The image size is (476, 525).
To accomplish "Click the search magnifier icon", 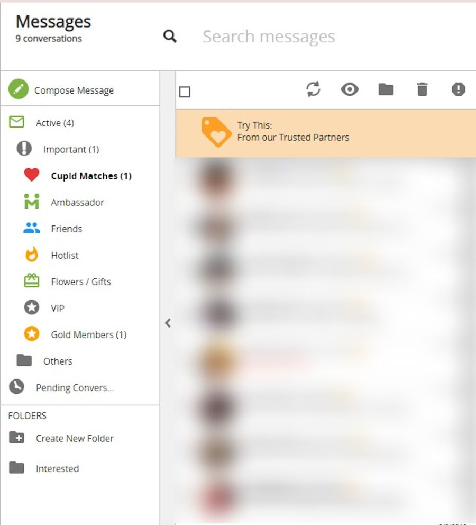I will (x=170, y=36).
